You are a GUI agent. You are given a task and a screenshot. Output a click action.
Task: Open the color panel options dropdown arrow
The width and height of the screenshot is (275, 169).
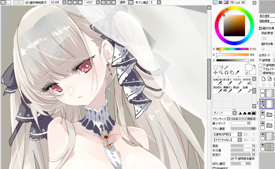(254, 3)
